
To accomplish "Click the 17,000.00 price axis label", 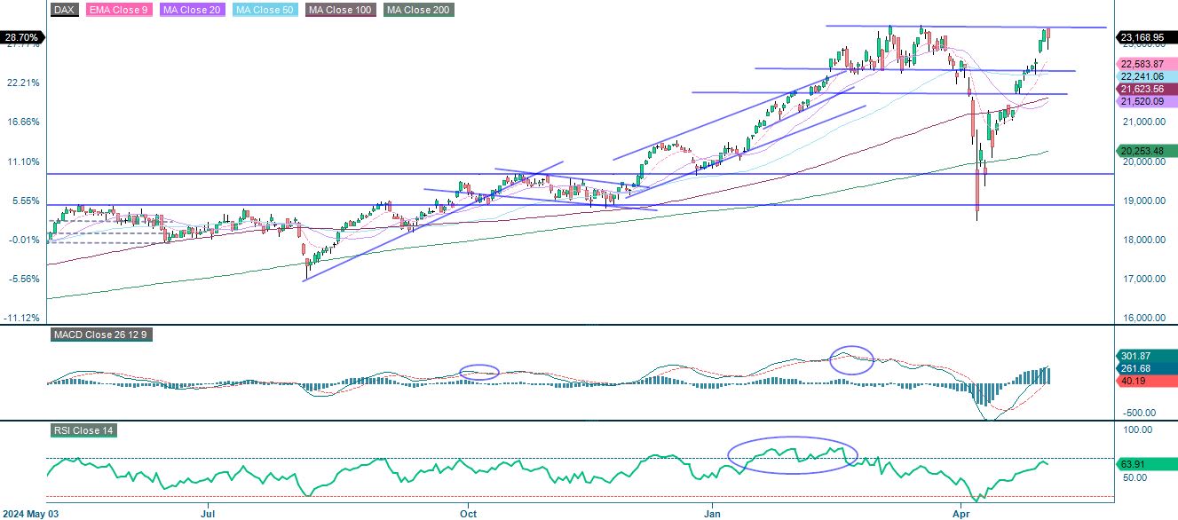I will [x=1143, y=279].
